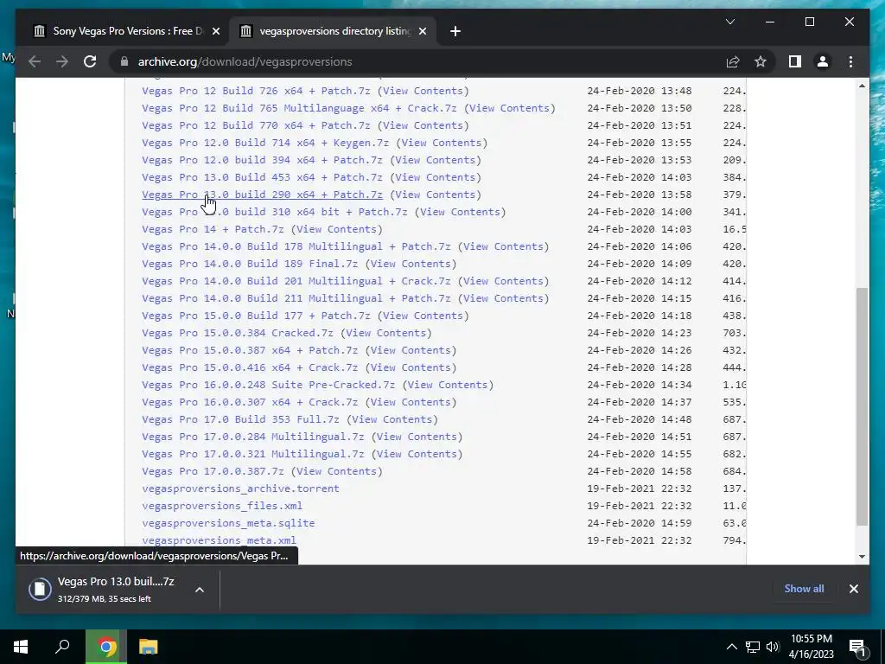View Contents of Vegas Pro 17.0.0.321 Multilingual
The width and height of the screenshot is (885, 664).
[x=417, y=455]
